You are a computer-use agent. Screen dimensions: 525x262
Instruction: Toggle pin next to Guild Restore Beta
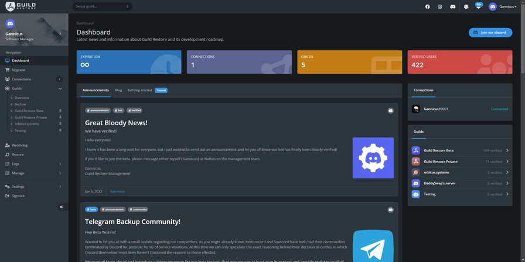[x=60, y=111]
